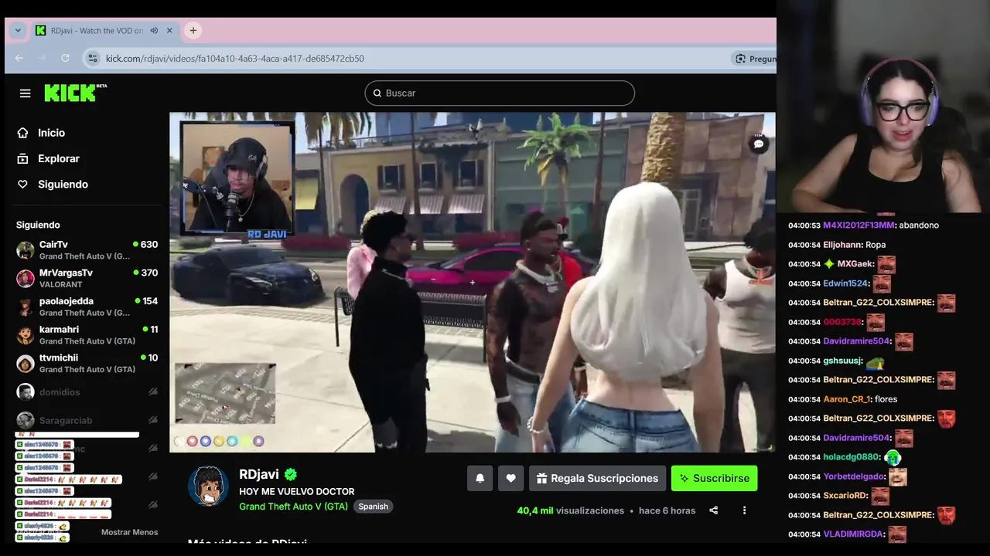Viewport: 990px width, 556px height.
Task: Click the muted icon beside domidios
Action: (x=153, y=392)
